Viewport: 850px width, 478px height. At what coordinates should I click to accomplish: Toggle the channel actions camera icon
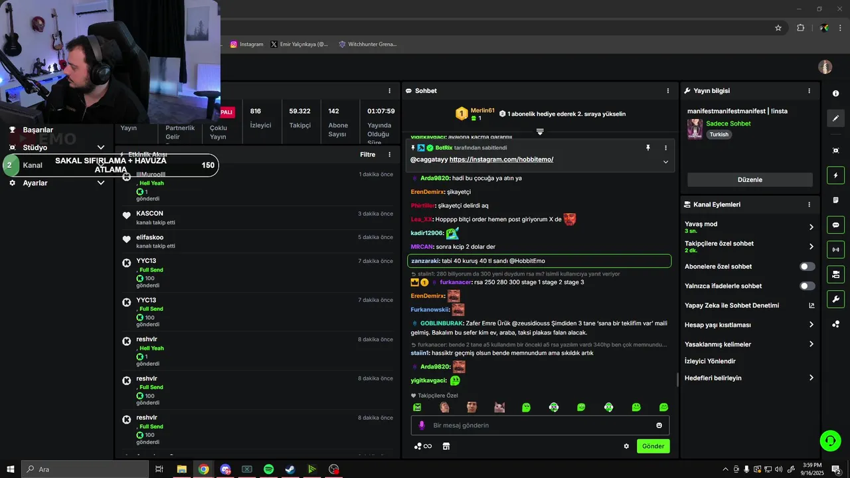835,274
